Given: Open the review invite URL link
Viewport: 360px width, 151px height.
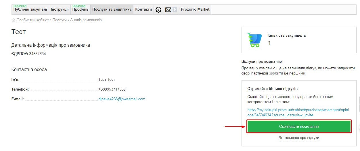Looking at the screenshot, I should 298,112.
